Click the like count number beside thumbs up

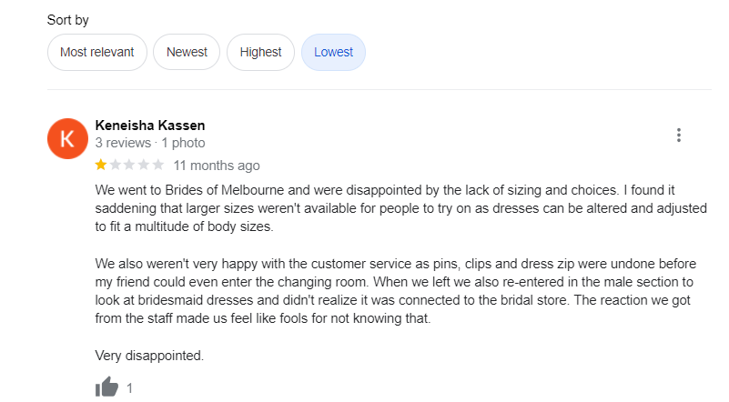[130, 388]
